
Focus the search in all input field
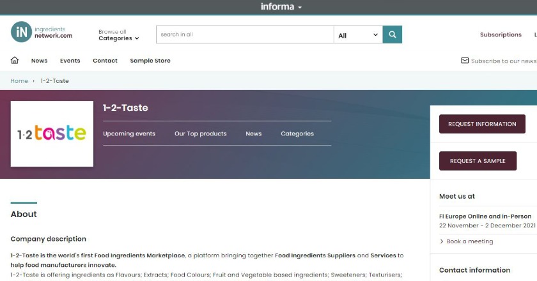click(245, 34)
